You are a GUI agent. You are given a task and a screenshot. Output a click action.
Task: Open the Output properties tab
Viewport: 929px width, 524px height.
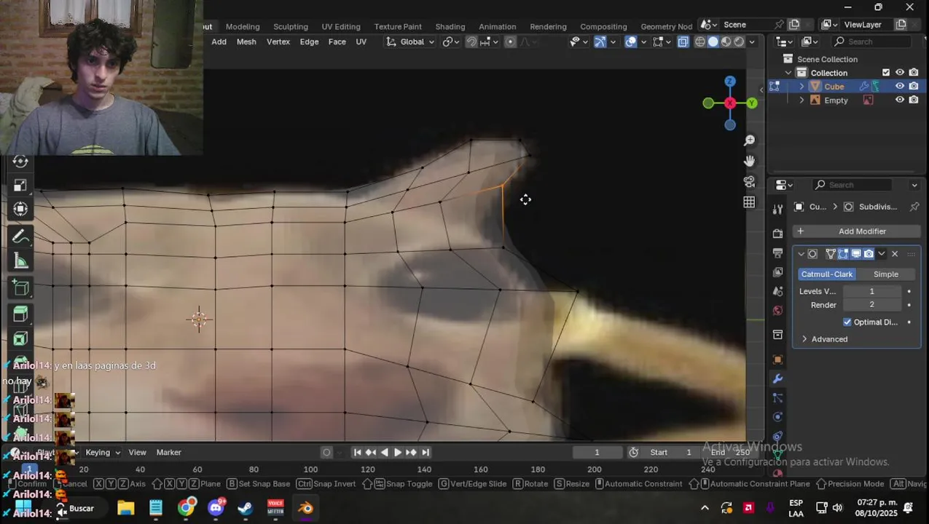(777, 253)
